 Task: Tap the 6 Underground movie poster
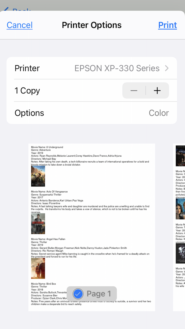tap(38, 176)
